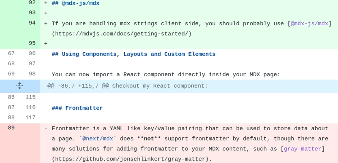338x163 pixels.
Task: Select deleted line number 89
Action: click(x=11, y=128)
